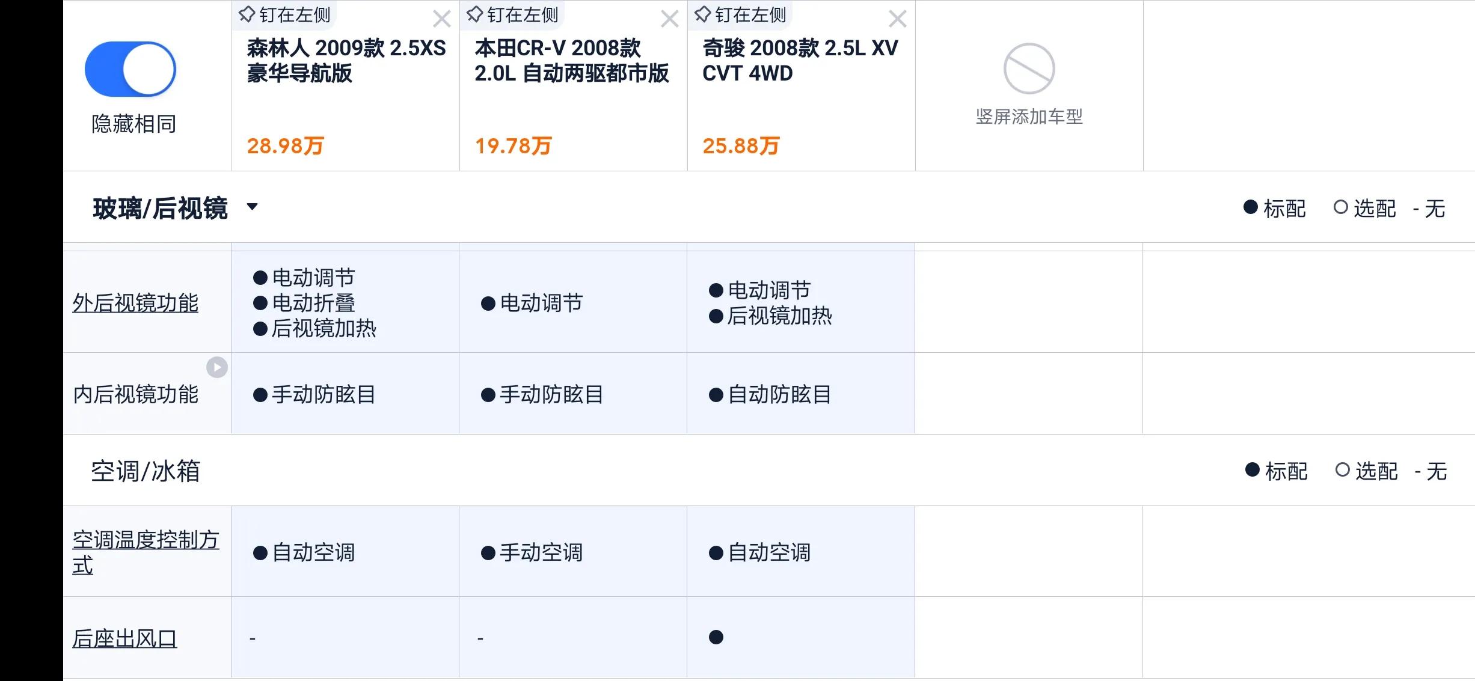The width and height of the screenshot is (1475, 681).
Task: Toggle the 隐藏相同 switch off
Action: click(130, 69)
